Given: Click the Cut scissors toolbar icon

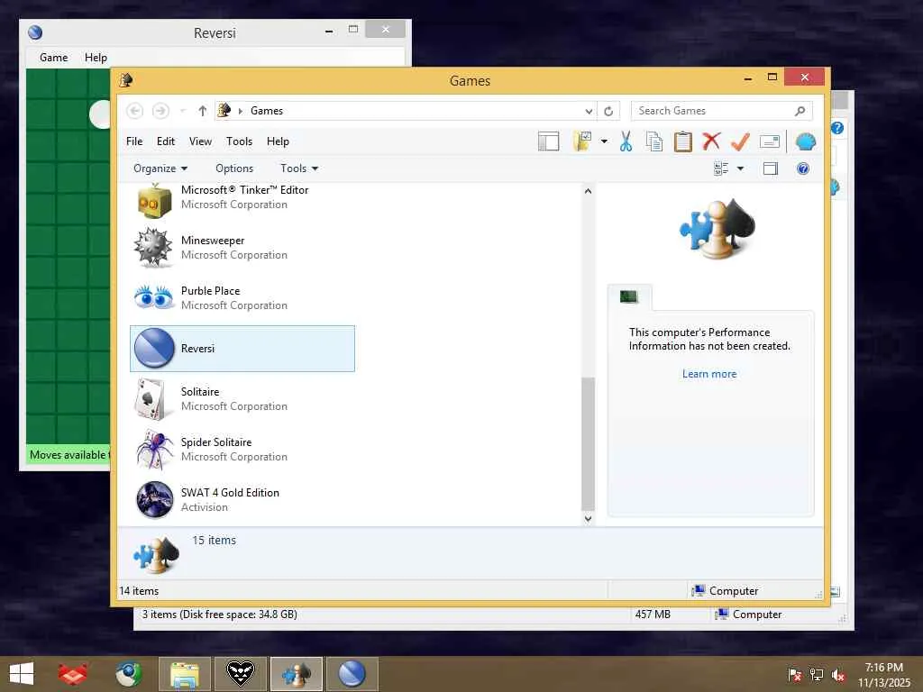Looking at the screenshot, I should (626, 141).
